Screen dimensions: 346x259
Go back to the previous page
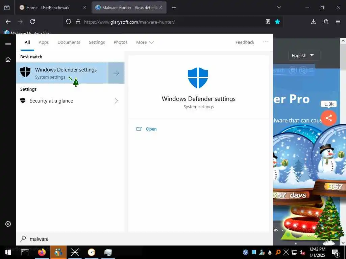pos(8,22)
